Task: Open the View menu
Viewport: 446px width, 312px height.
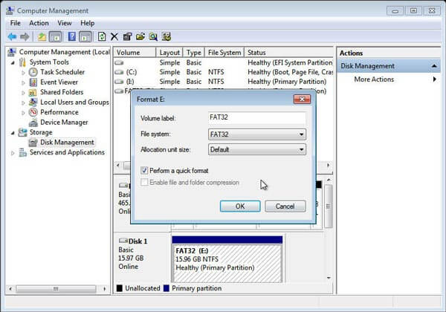Action: 65,23
